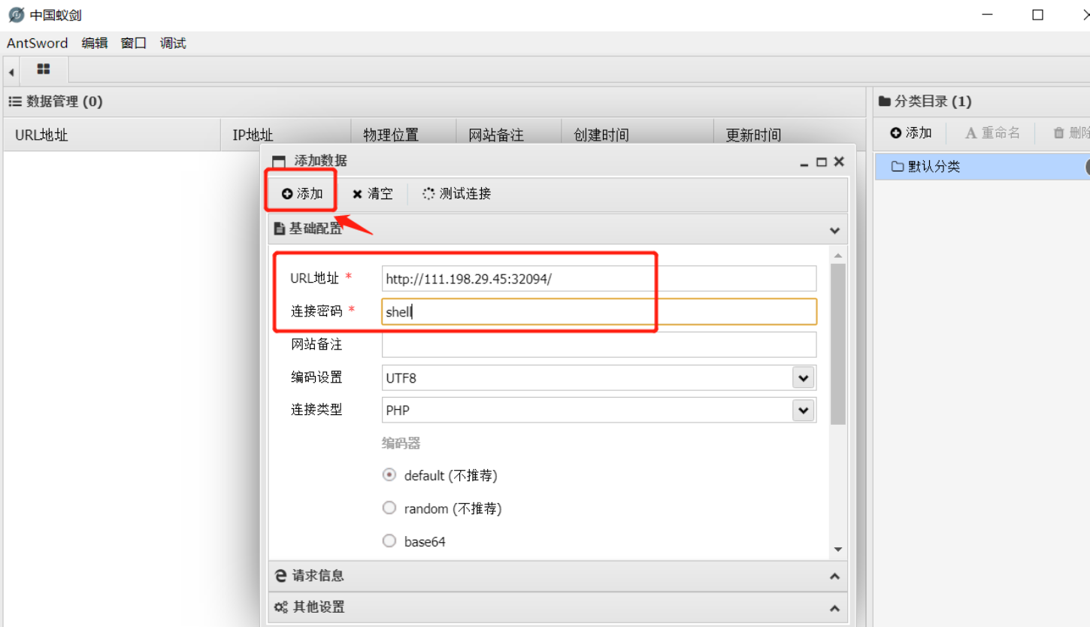1090x627 pixels.
Task: Click the 测试连接 test connection button
Action: 457,194
